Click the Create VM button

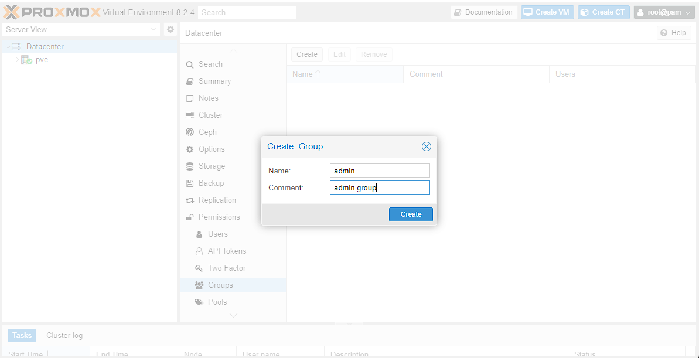coord(547,12)
